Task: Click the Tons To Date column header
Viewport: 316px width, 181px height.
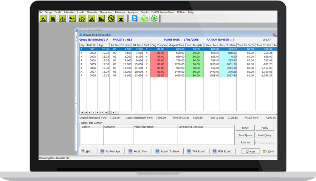Action: [x=228, y=46]
